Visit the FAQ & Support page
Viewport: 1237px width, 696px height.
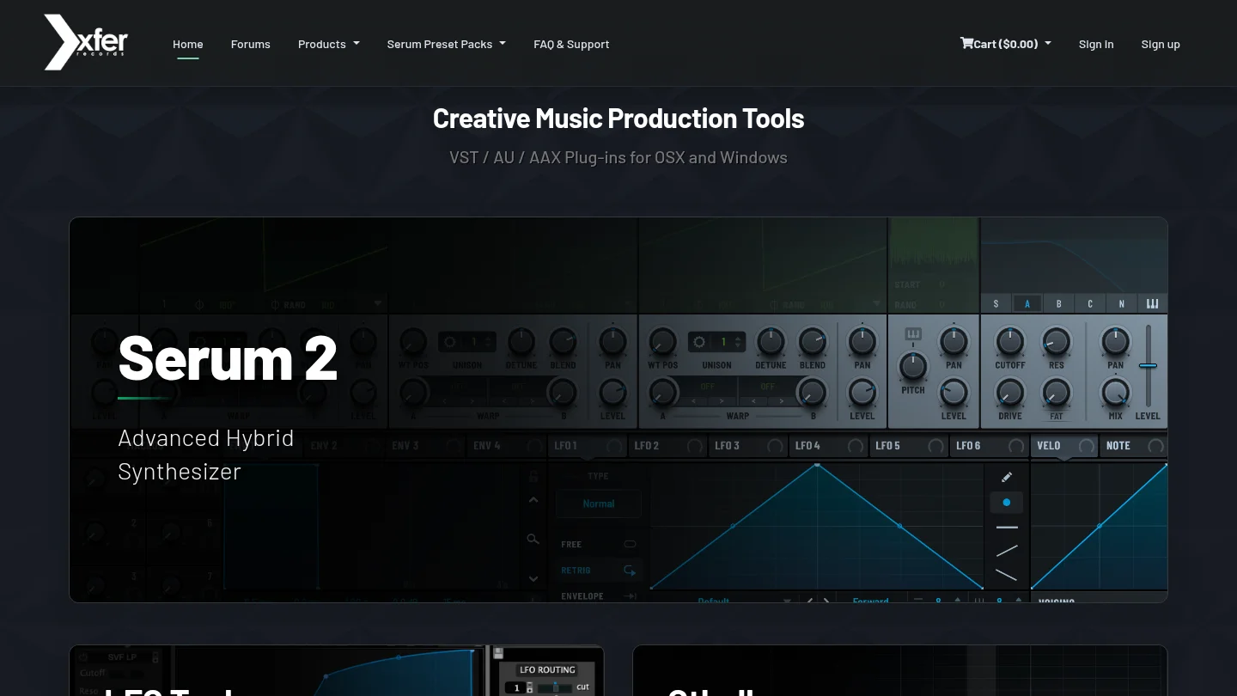571,44
